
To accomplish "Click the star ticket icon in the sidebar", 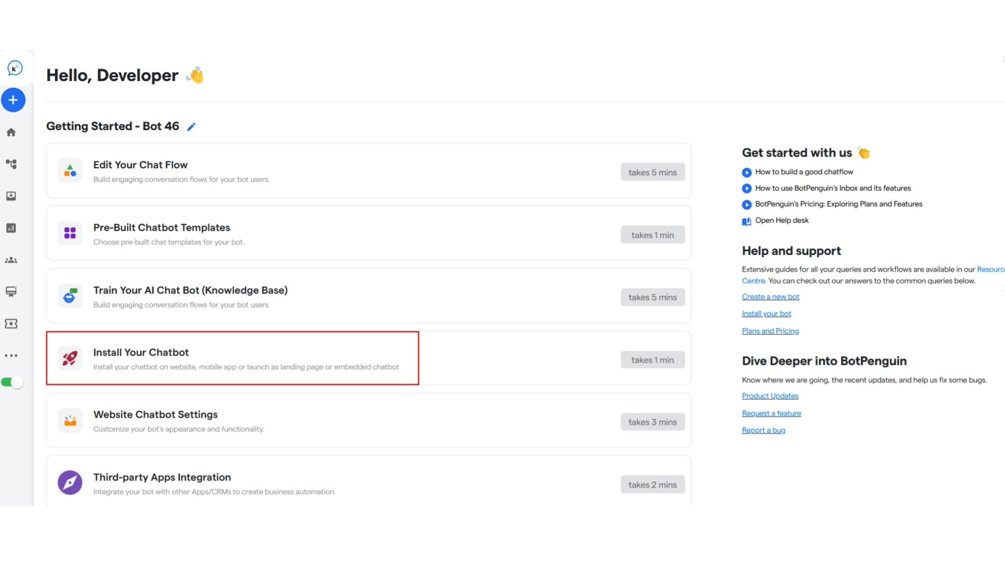I will point(11,323).
